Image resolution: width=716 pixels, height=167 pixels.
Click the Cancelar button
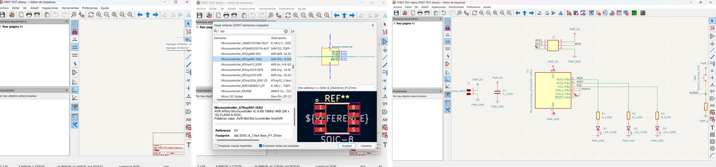pos(366,146)
